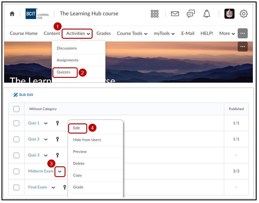
Task: Open subscription alerts chat bubble icon
Action: [x=191, y=14]
